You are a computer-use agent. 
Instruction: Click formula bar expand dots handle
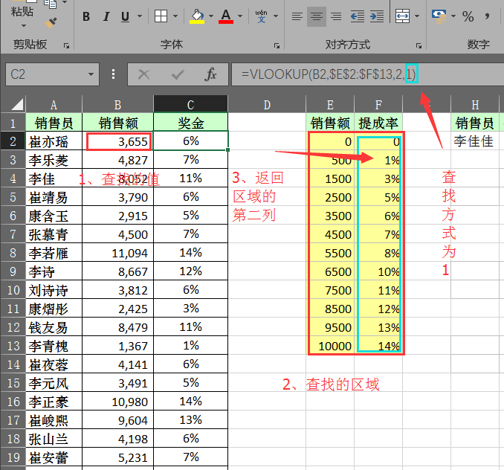pos(113,74)
